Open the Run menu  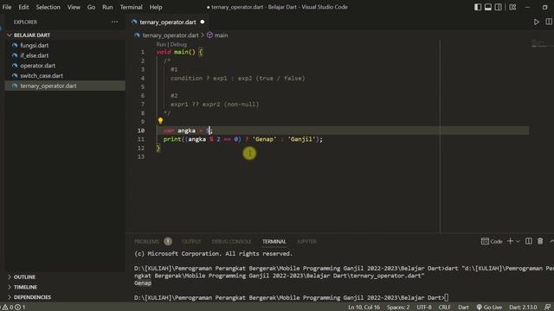pyautogui.click(x=107, y=7)
